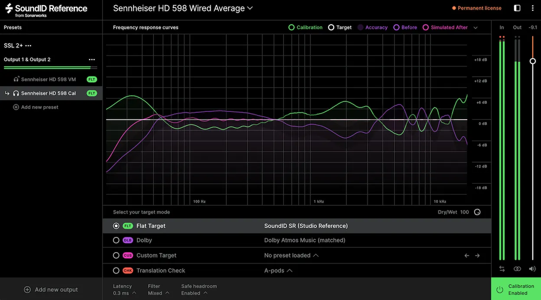Select the Sennheiser HD 598 Cal preset

pyautogui.click(x=51, y=93)
